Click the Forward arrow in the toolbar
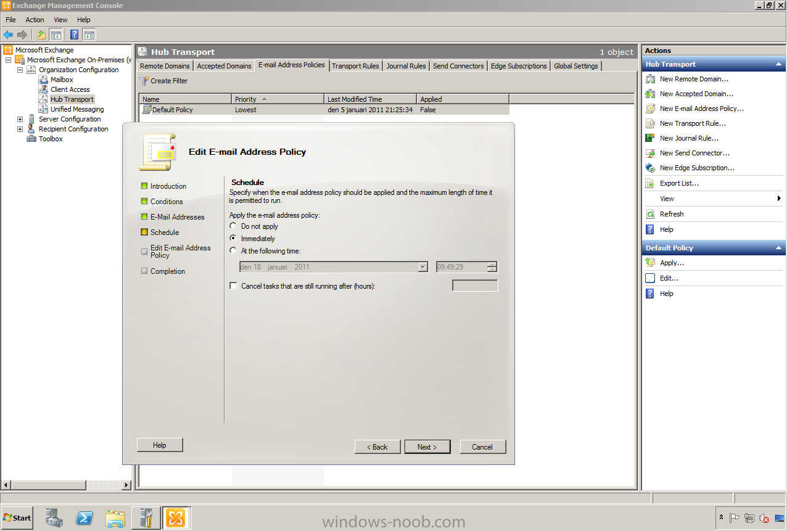The width and height of the screenshot is (787, 531). tap(22, 35)
